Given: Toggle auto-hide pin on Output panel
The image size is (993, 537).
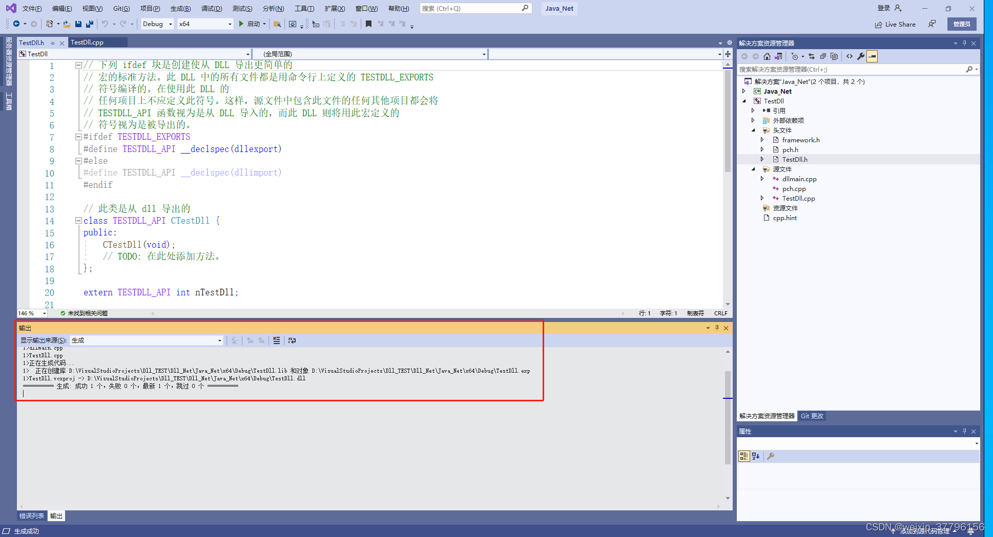Looking at the screenshot, I should click(x=717, y=328).
